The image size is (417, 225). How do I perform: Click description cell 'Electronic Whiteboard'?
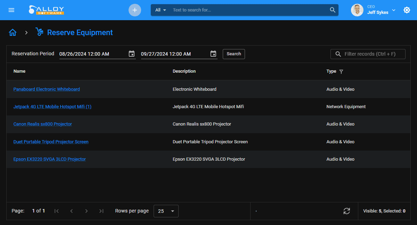[195, 89]
